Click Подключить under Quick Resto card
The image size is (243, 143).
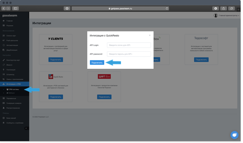pos(56,97)
